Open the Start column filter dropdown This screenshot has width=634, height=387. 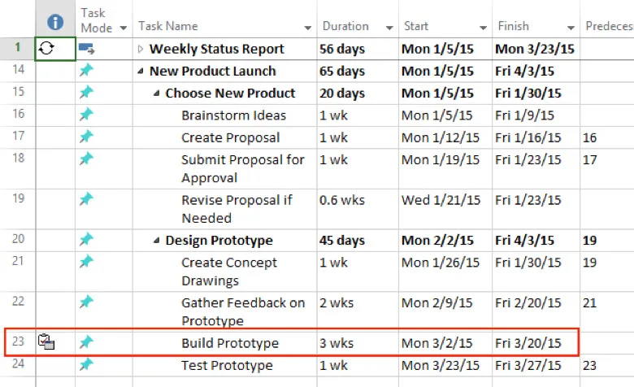point(482,28)
